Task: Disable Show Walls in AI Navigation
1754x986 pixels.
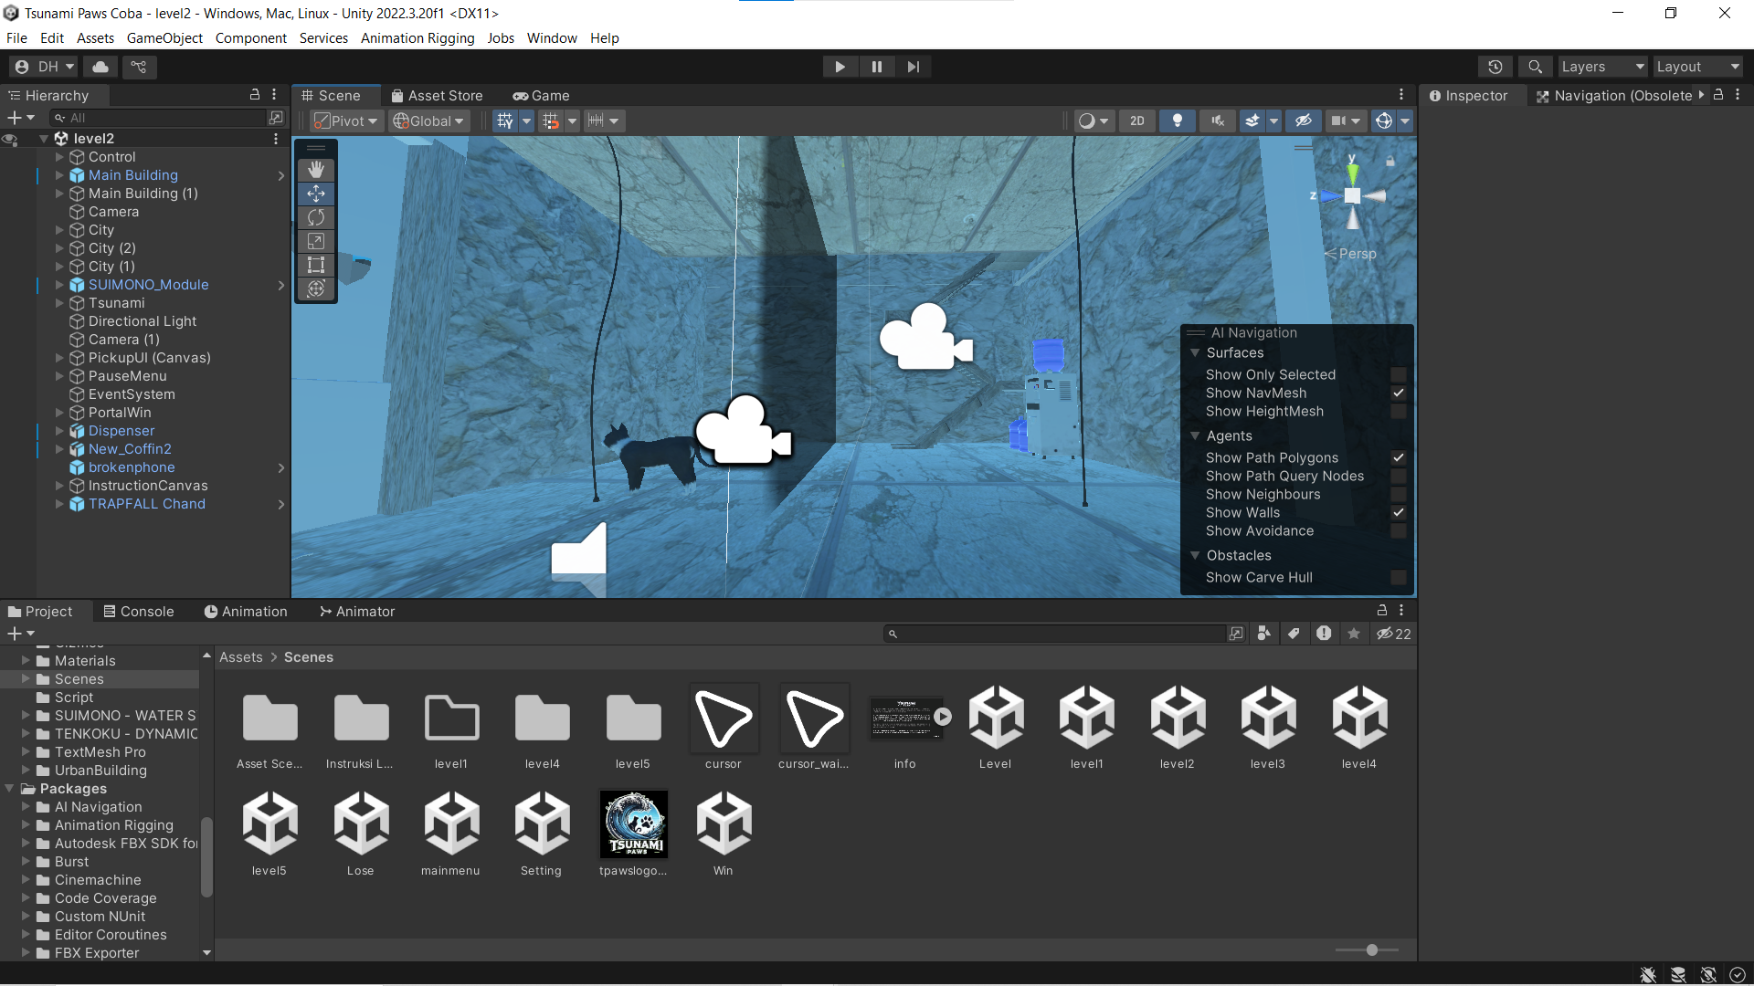Action: pyautogui.click(x=1398, y=512)
